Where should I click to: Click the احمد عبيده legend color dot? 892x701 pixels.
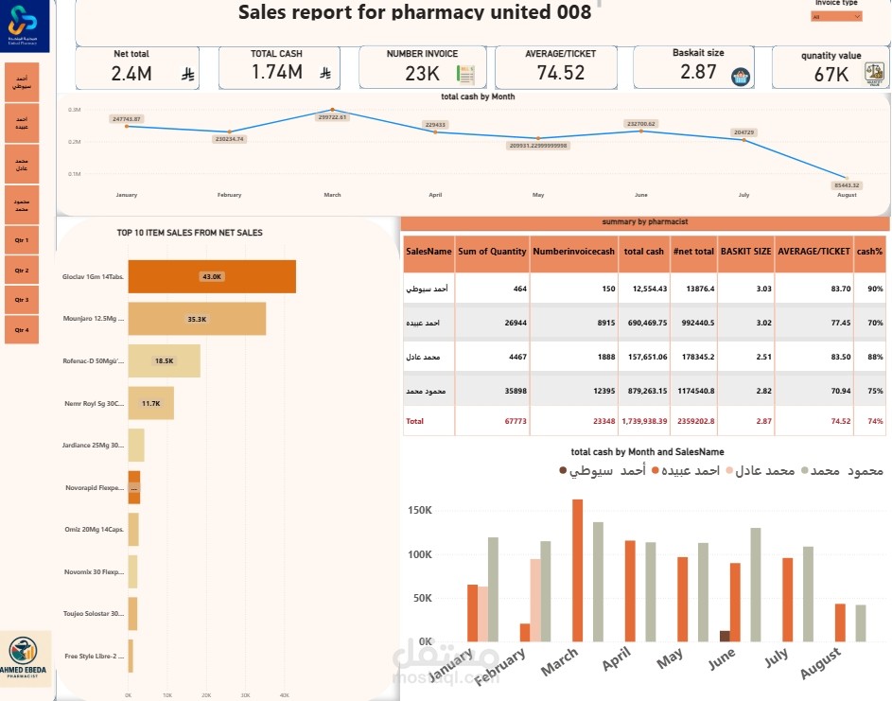(x=656, y=470)
